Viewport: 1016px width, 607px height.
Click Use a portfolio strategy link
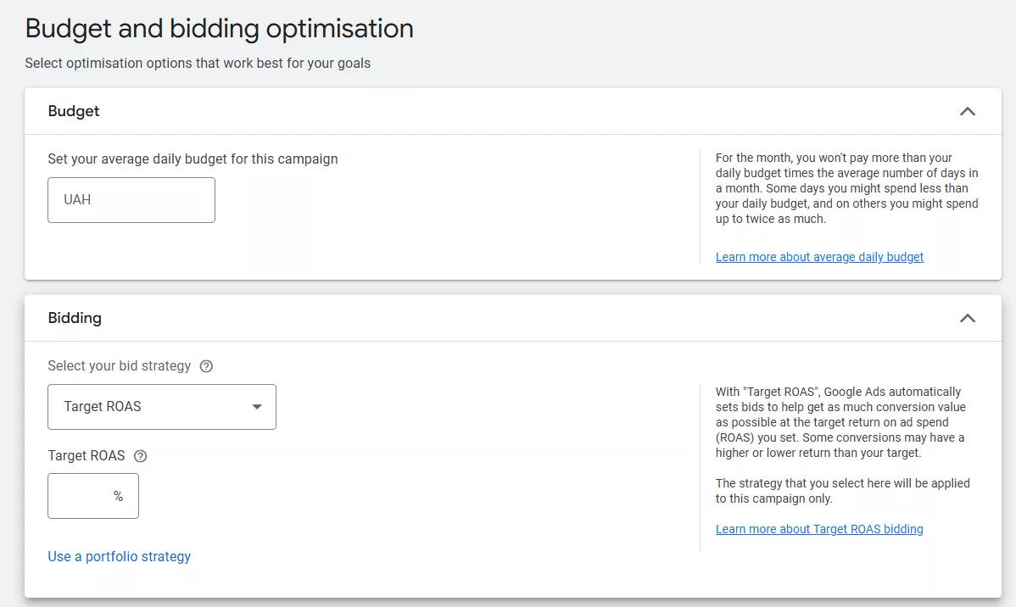(120, 556)
